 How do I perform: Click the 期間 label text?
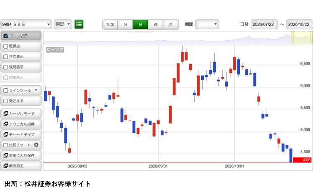coord(189,24)
